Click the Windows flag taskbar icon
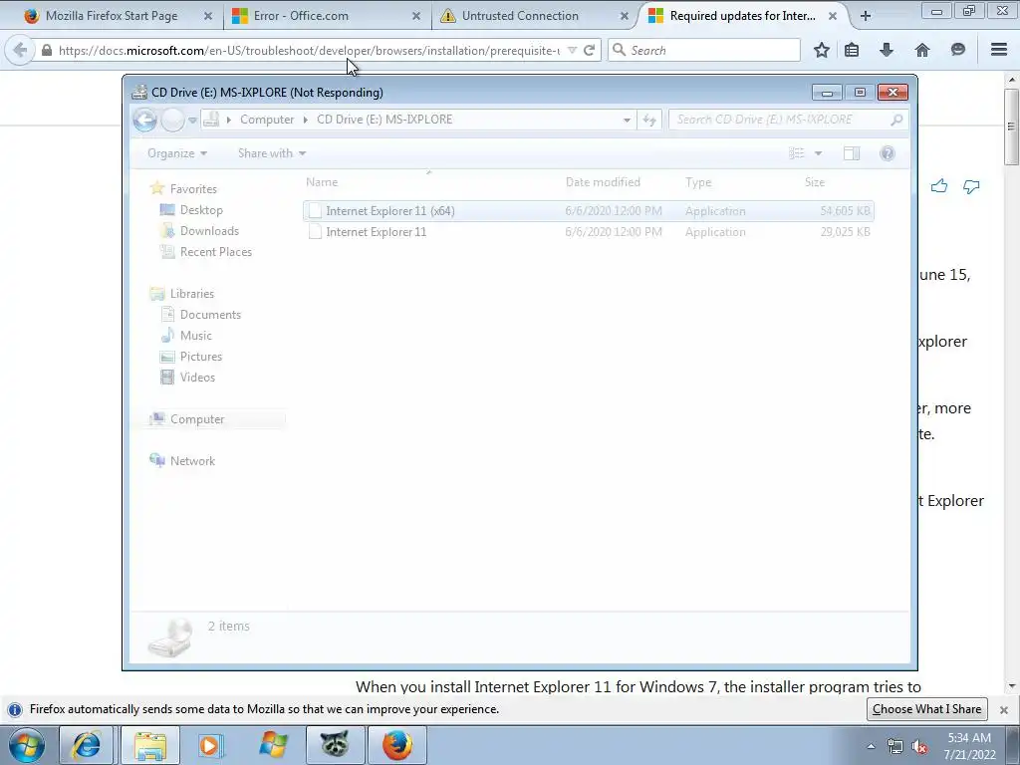Viewport: 1020px width, 765px height. pos(272,745)
